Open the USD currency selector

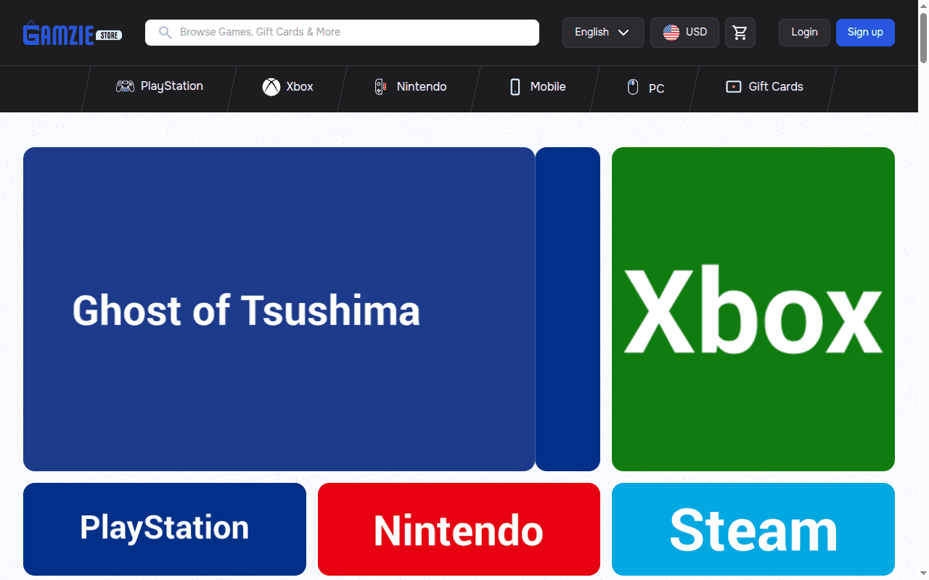click(684, 33)
